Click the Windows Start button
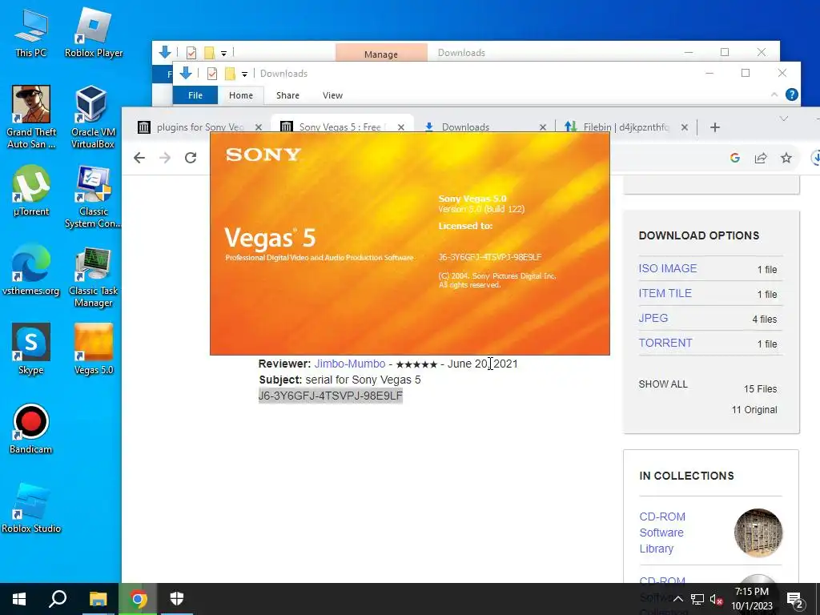 click(19, 599)
